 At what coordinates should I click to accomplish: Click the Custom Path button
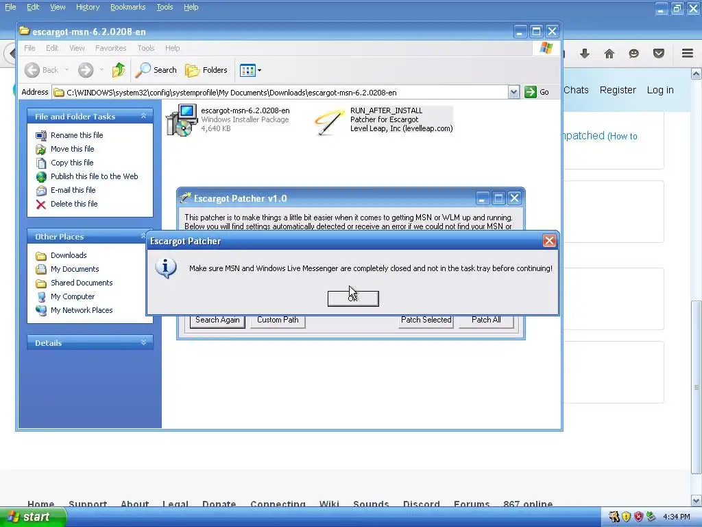278,320
